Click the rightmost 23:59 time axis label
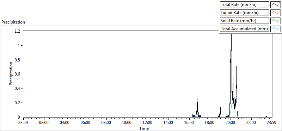Image resolution: width=282 pixels, height=131 pixels. [x=272, y=123]
